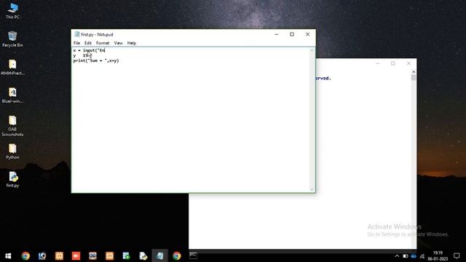Select the BlueJ-win desktop file icon

click(12, 95)
